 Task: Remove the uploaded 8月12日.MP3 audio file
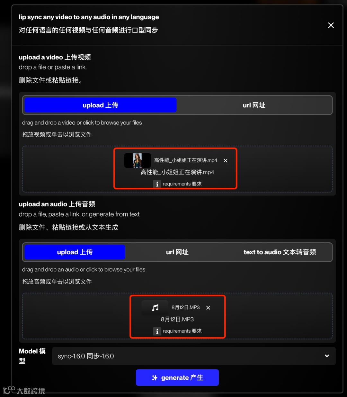[x=208, y=308]
